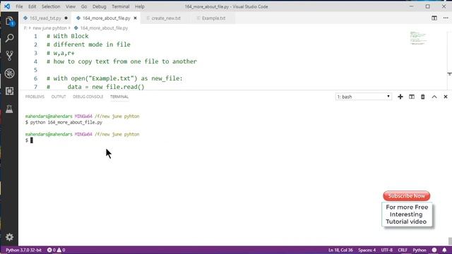Switch to the Example.txt tab
This screenshot has height=254, width=452.
(213, 18)
